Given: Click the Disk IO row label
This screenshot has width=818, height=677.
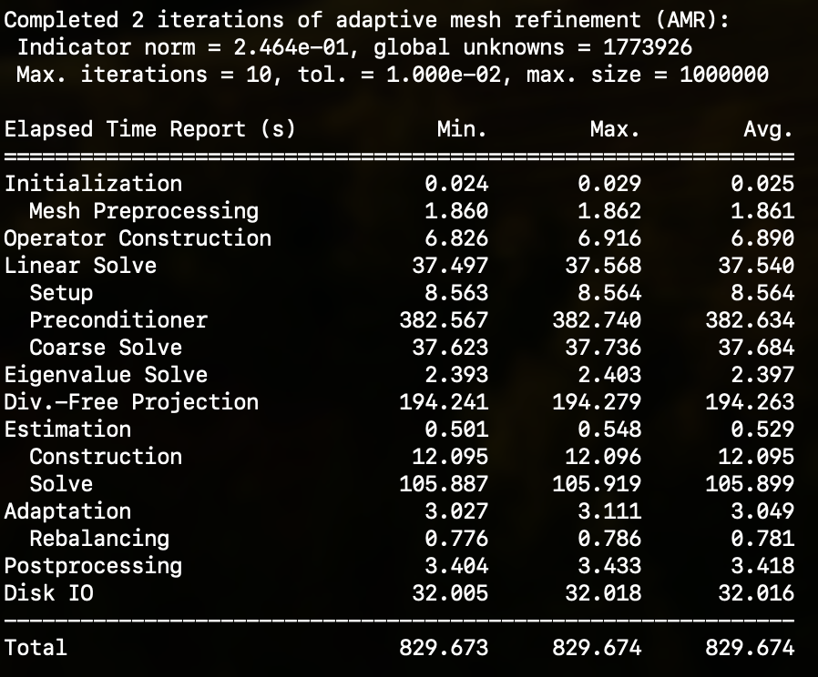Looking at the screenshot, I should pos(48,593).
